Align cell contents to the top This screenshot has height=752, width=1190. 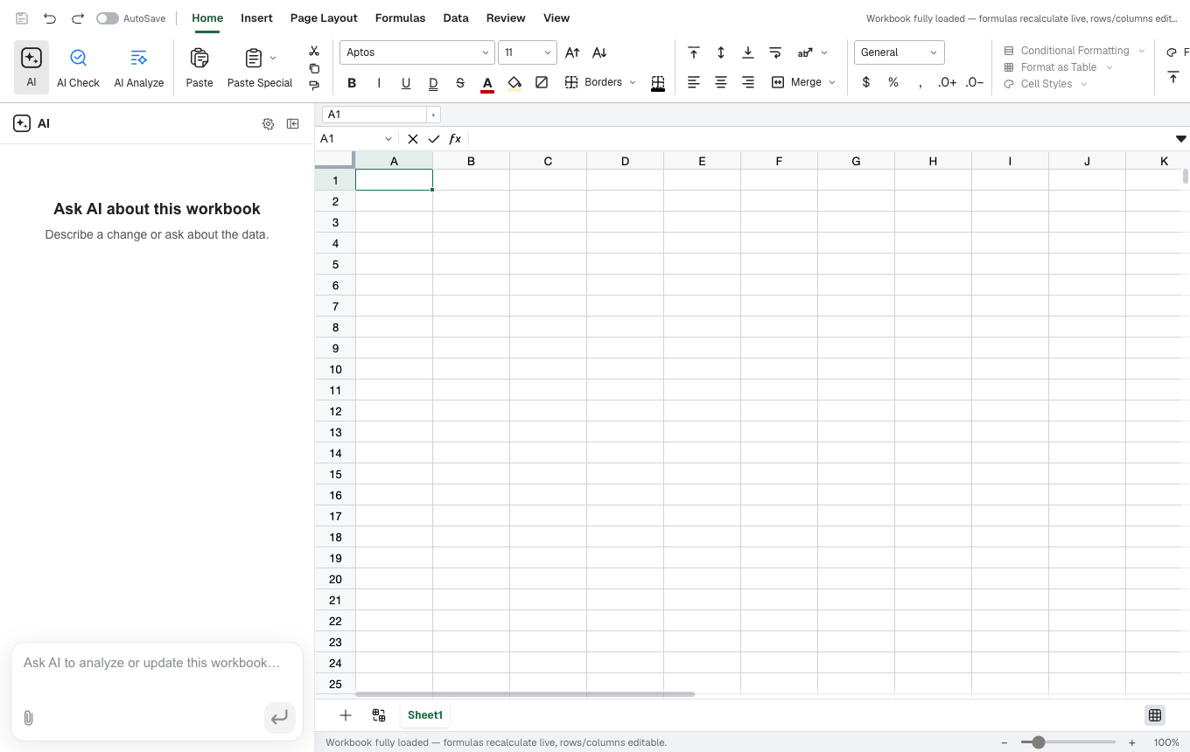[x=694, y=52]
